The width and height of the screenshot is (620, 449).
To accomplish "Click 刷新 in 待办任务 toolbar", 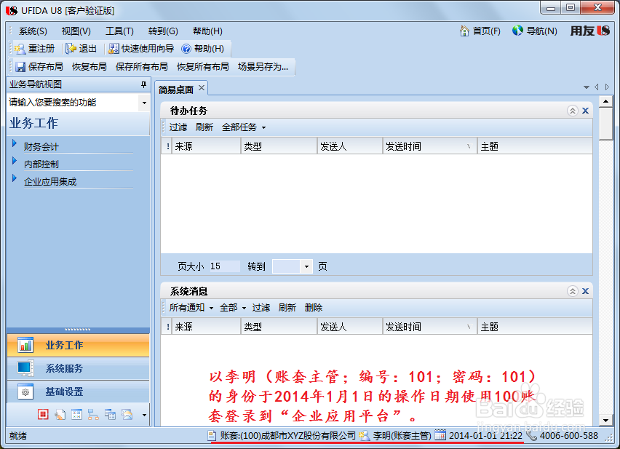I will point(204,127).
